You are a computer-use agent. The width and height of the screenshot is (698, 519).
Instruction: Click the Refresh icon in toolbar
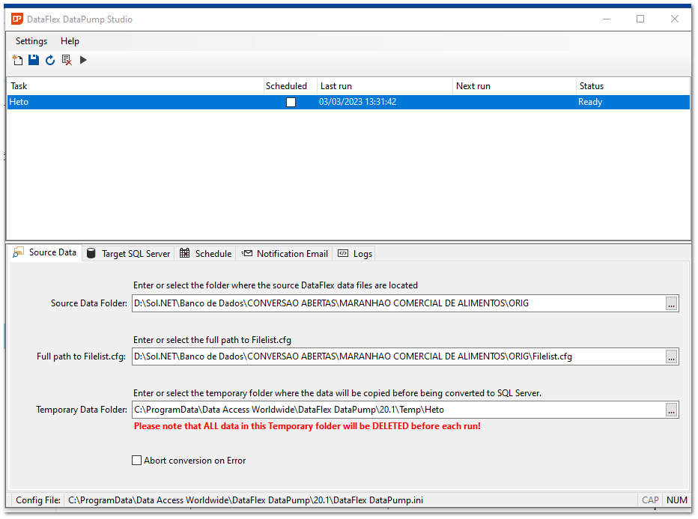[50, 60]
